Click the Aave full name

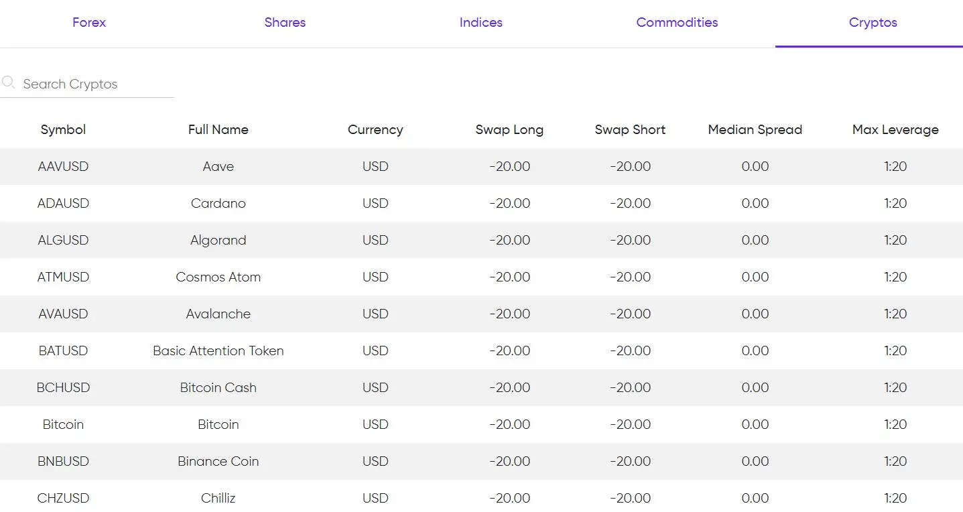pos(218,167)
